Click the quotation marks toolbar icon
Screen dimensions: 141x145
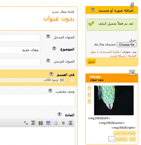pyautogui.click(x=26, y=123)
